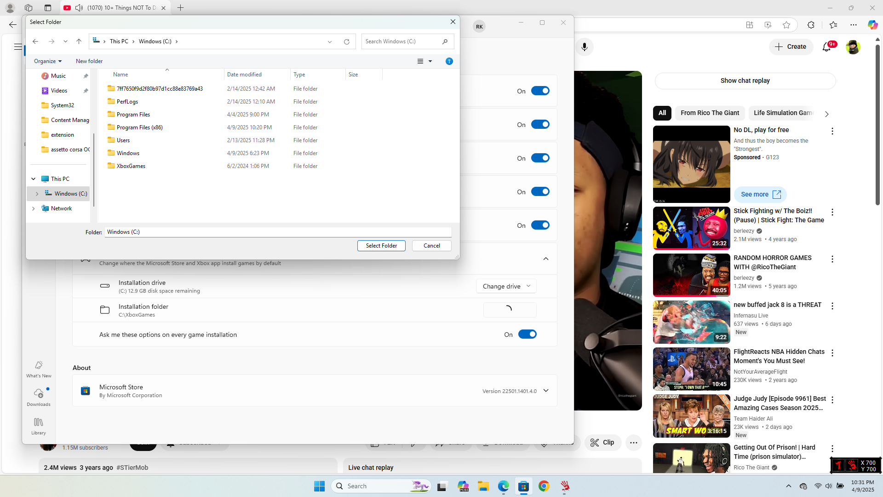
Task: Clip the YouTube video
Action: 602,443
